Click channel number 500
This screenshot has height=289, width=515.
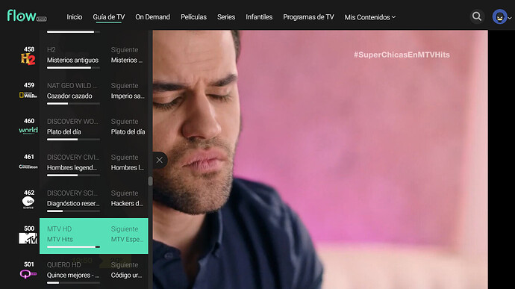[29, 229]
